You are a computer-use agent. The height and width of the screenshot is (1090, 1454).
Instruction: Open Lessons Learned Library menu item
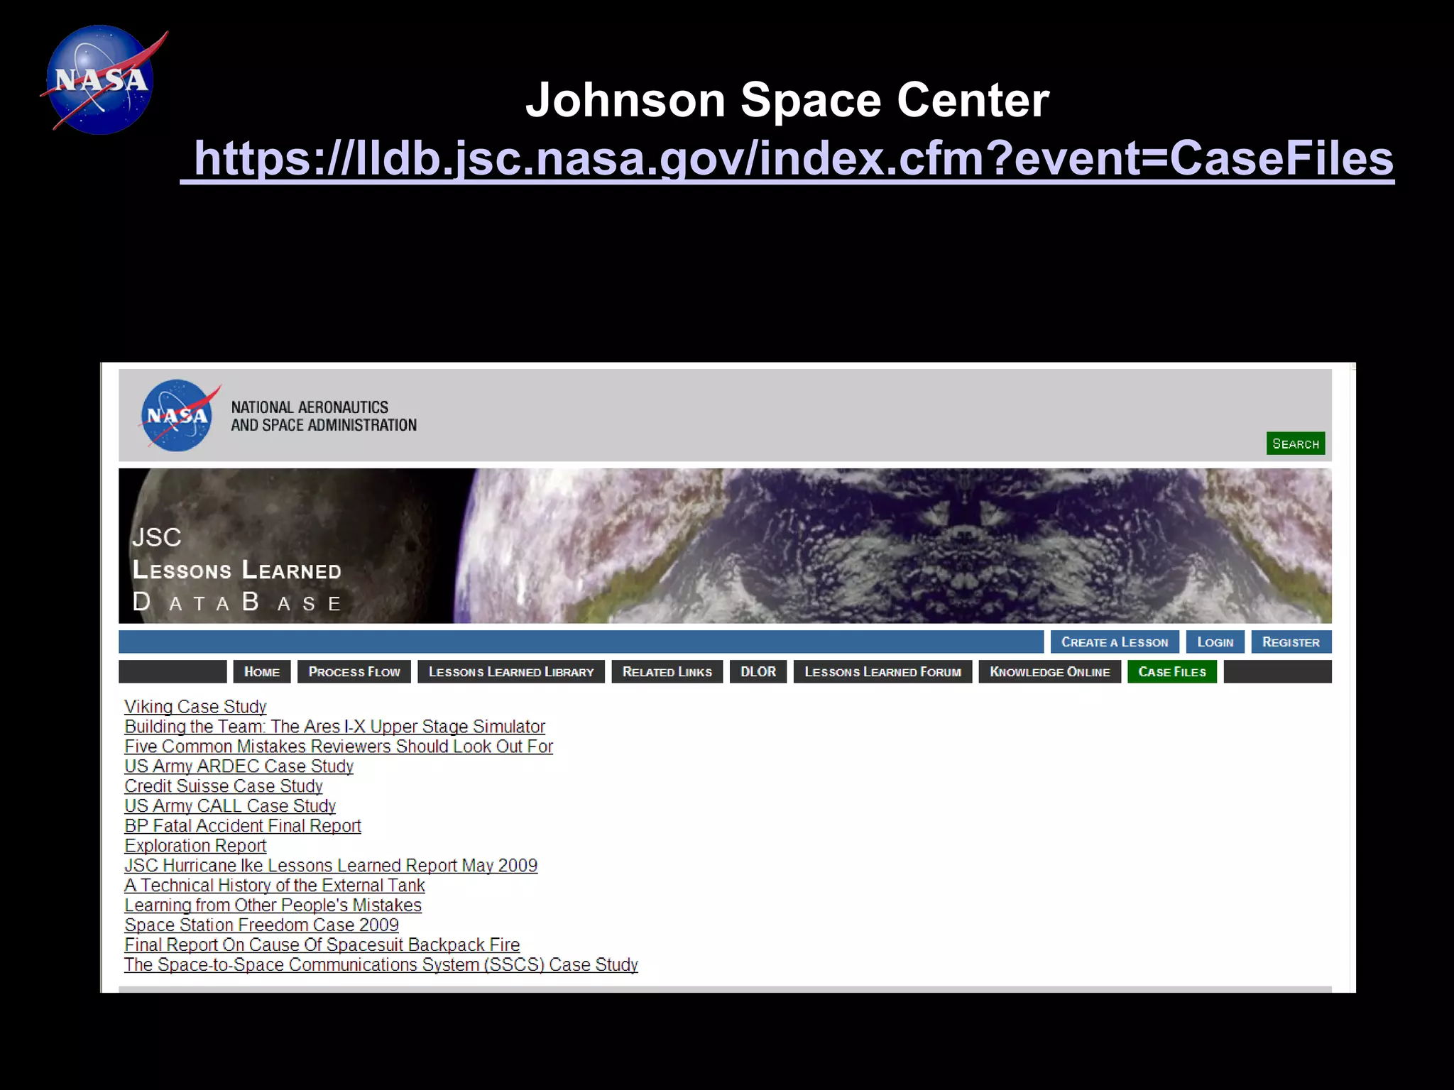pos(511,672)
